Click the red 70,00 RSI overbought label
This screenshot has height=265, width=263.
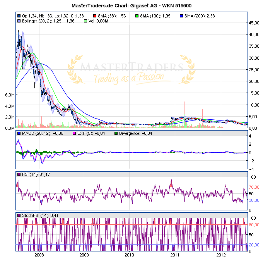tap(254, 187)
